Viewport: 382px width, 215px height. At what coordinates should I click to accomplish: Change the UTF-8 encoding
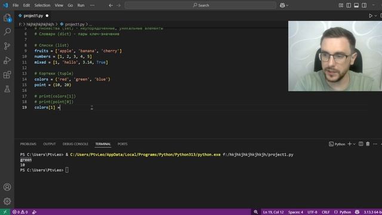click(312, 212)
